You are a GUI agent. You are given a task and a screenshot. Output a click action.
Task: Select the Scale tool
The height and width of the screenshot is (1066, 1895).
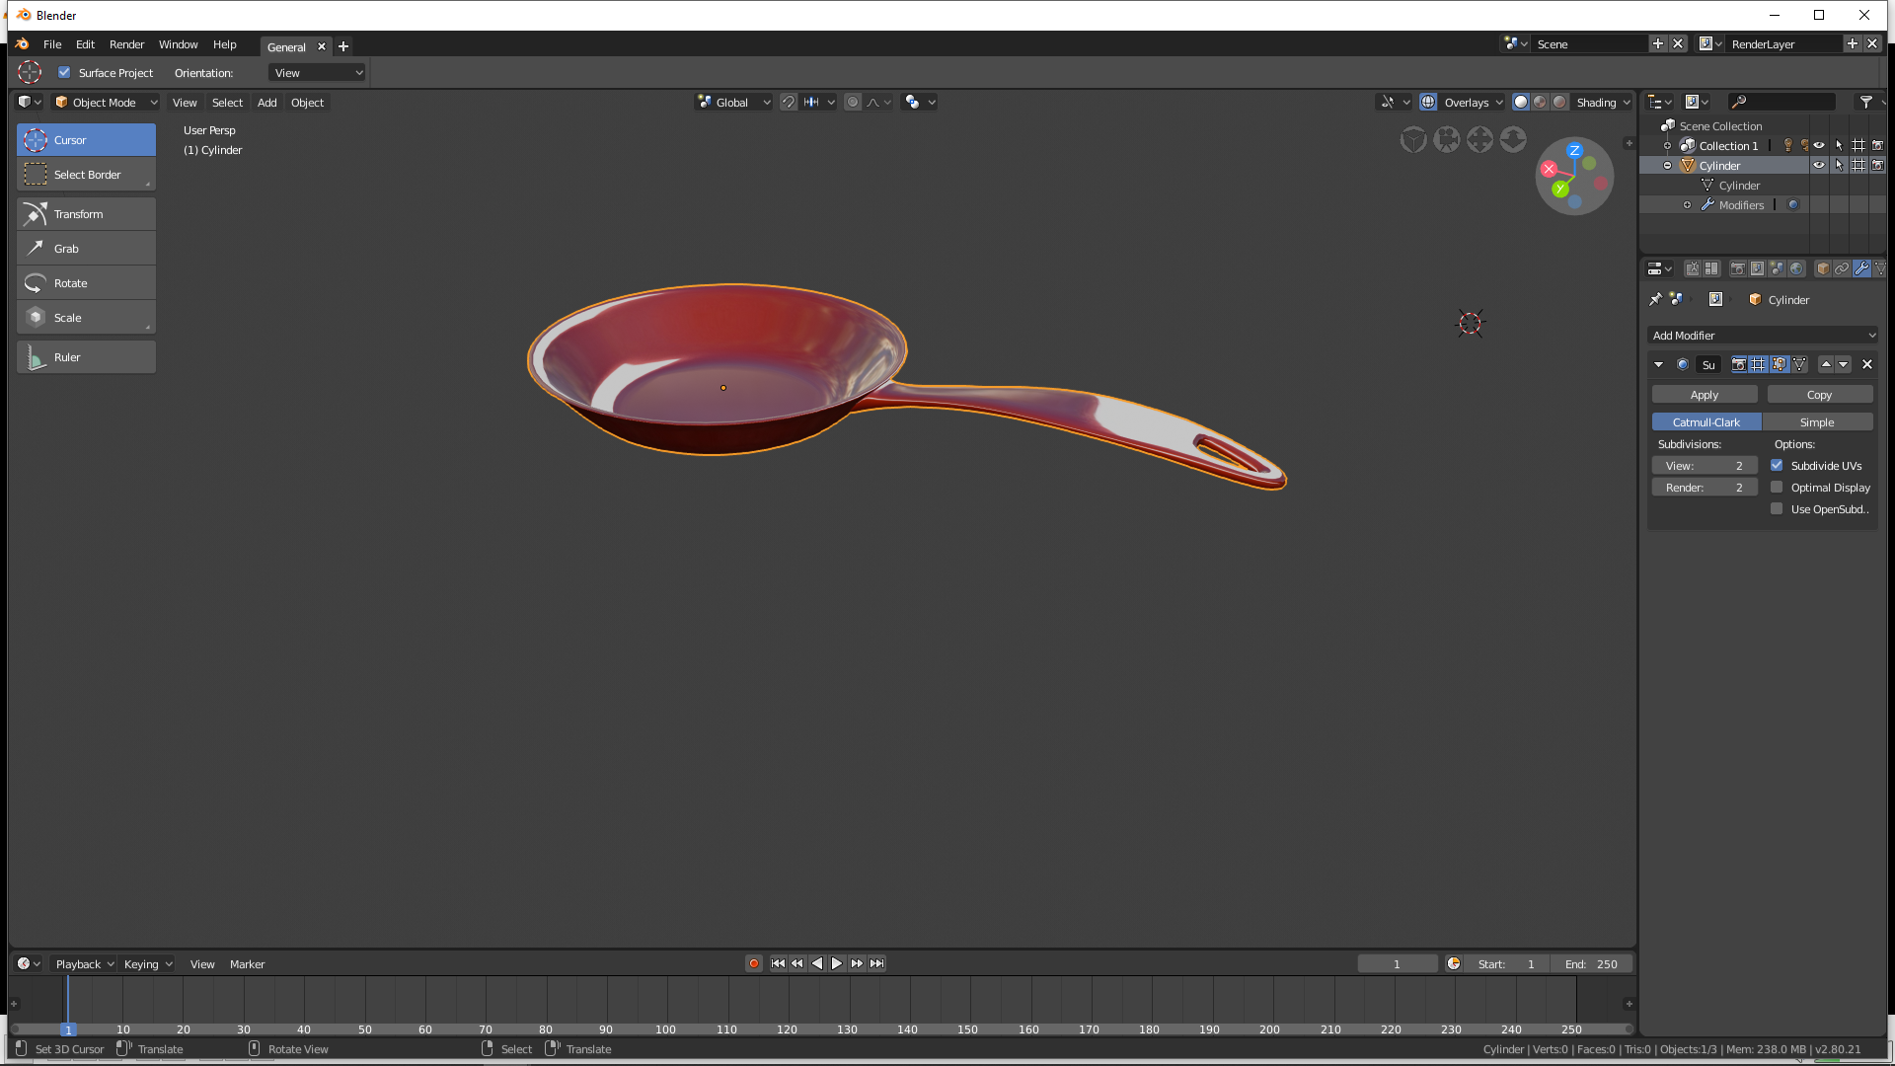point(86,318)
